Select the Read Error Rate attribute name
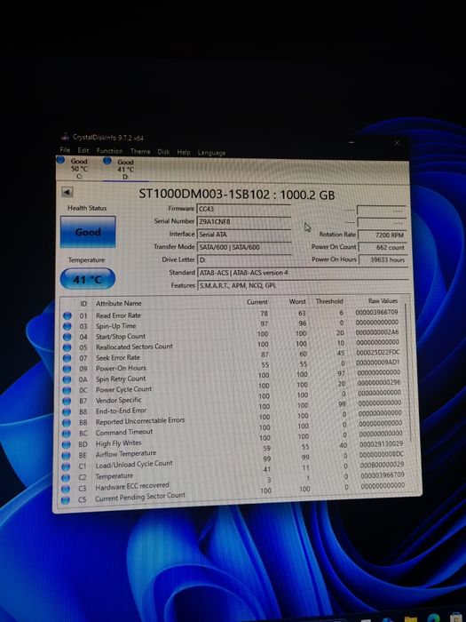This screenshot has height=622, width=466. pyautogui.click(x=118, y=315)
